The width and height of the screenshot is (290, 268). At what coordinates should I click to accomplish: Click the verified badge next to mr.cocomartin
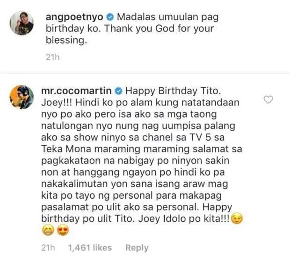[x=118, y=91]
